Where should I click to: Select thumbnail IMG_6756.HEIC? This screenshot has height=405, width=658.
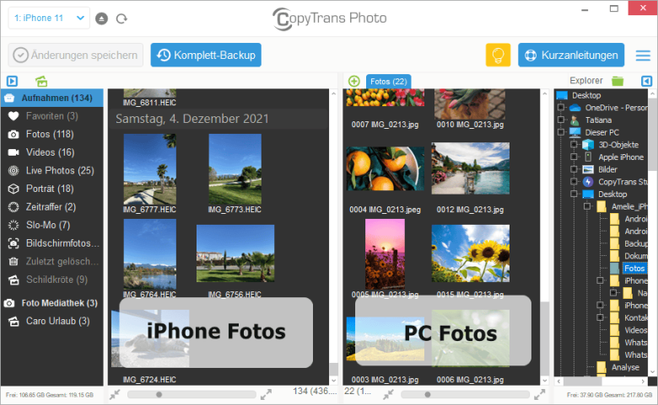coord(235,253)
